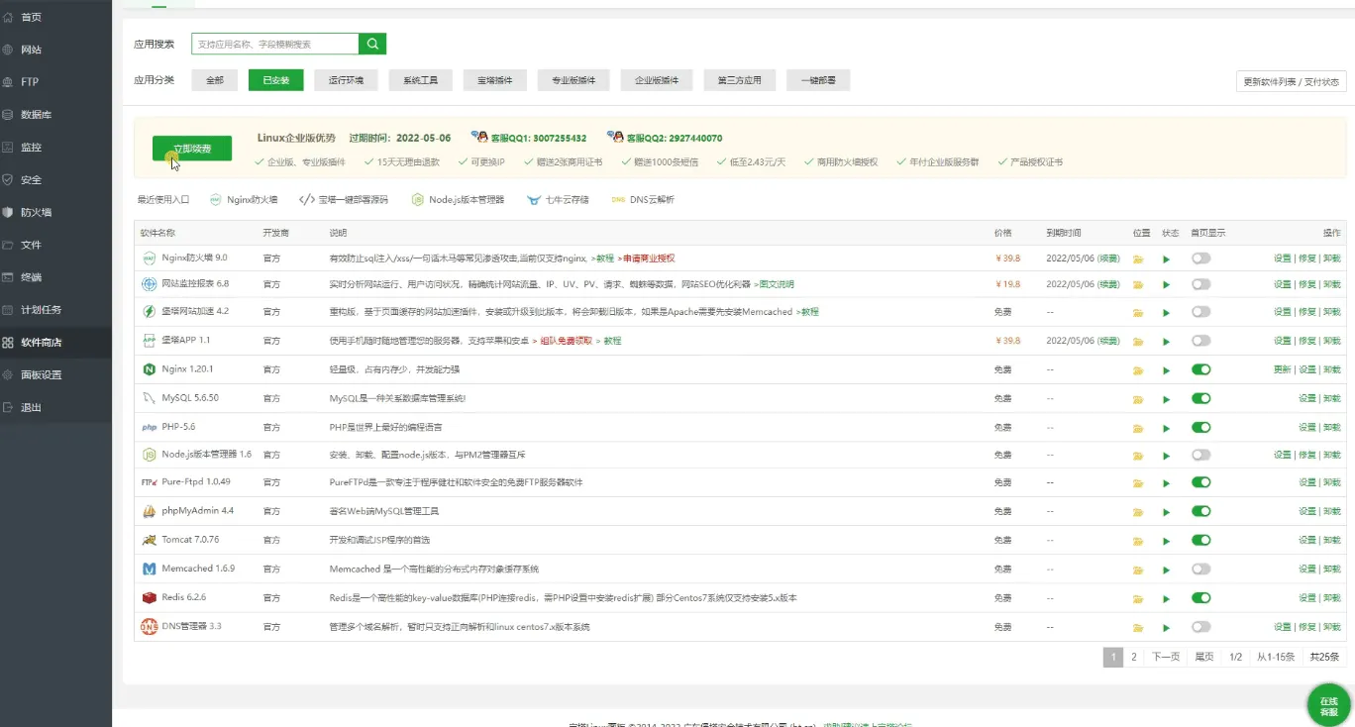The image size is (1355, 727).
Task: Open folder location icon for Redis 6.2.6
Action: (1139, 598)
